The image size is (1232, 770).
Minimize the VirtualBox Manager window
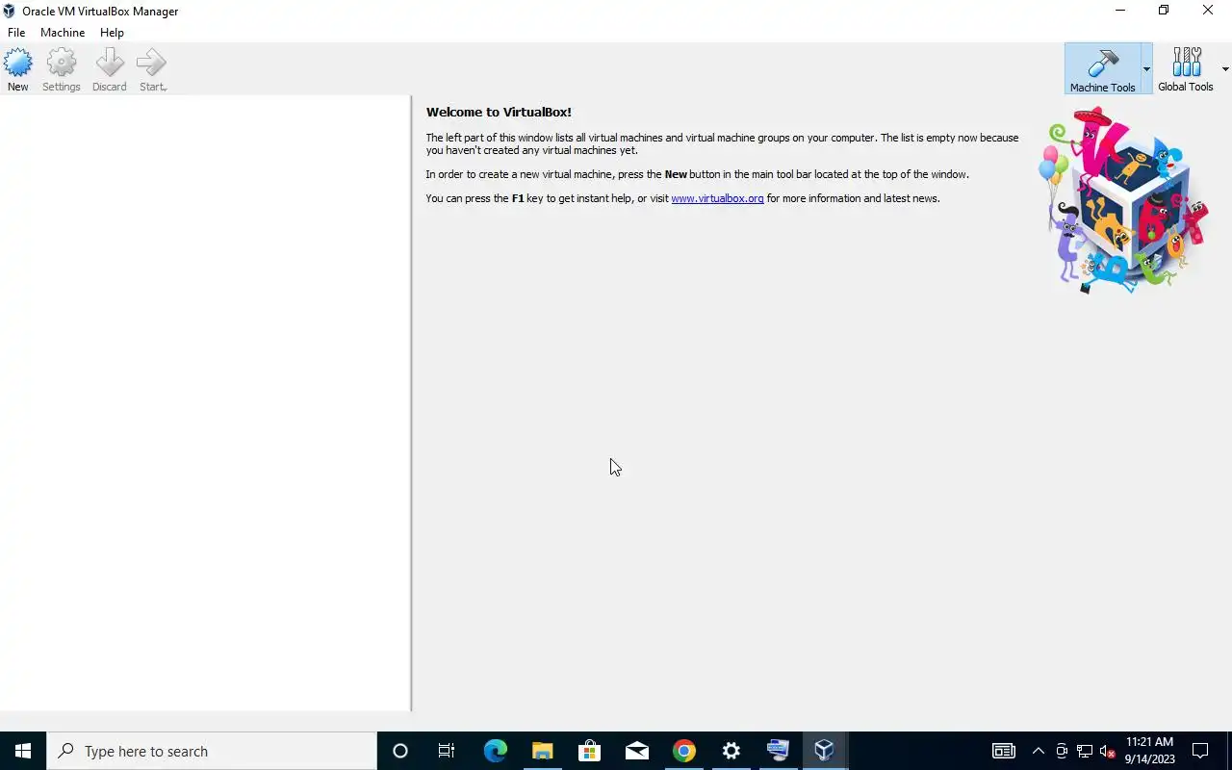pos(1120,11)
